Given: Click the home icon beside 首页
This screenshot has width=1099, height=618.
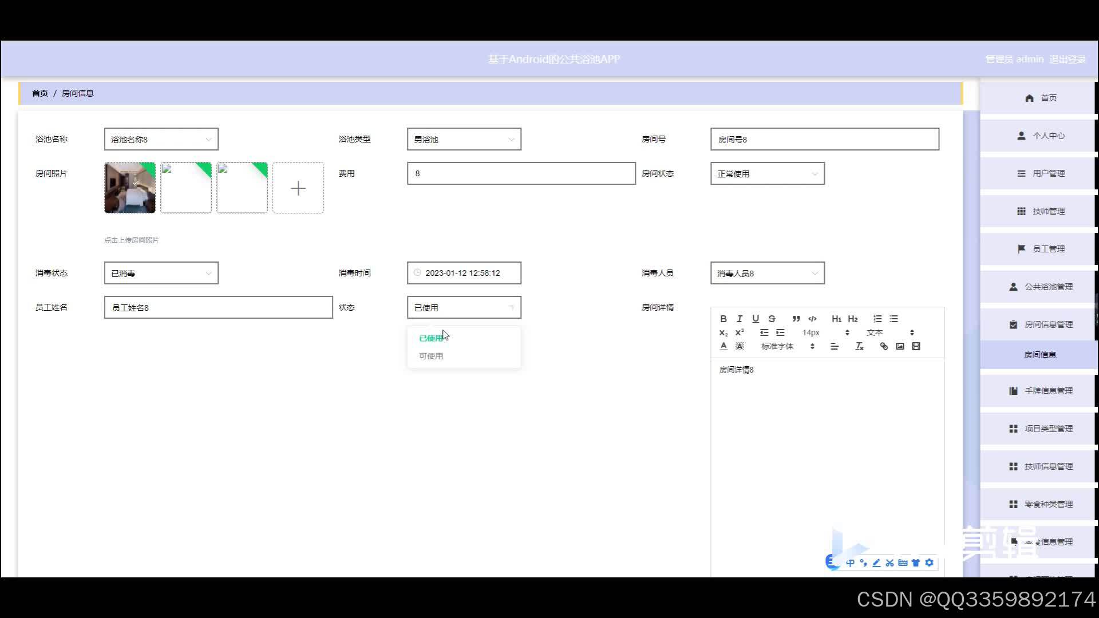Looking at the screenshot, I should [x=1029, y=98].
